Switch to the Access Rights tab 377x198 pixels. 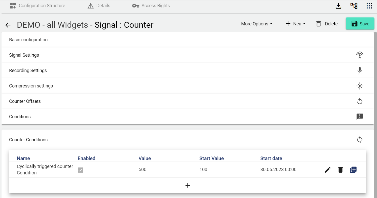[x=151, y=6]
